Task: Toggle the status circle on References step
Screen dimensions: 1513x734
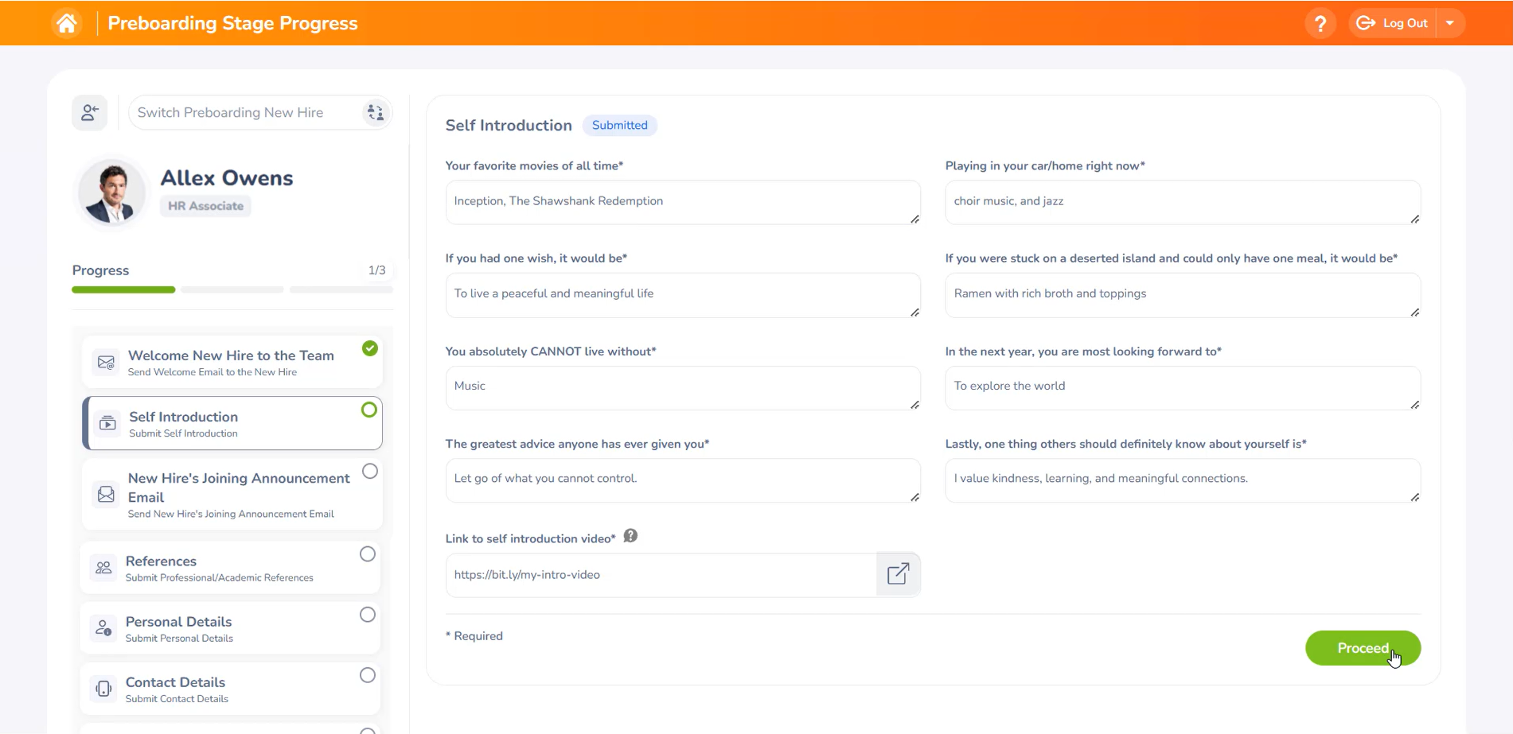Action: [368, 554]
